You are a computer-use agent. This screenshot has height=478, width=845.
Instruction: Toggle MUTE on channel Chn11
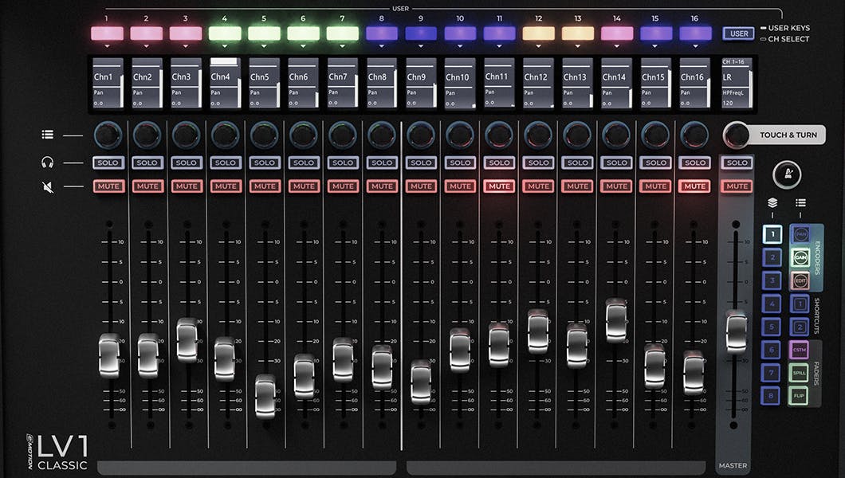(x=499, y=186)
